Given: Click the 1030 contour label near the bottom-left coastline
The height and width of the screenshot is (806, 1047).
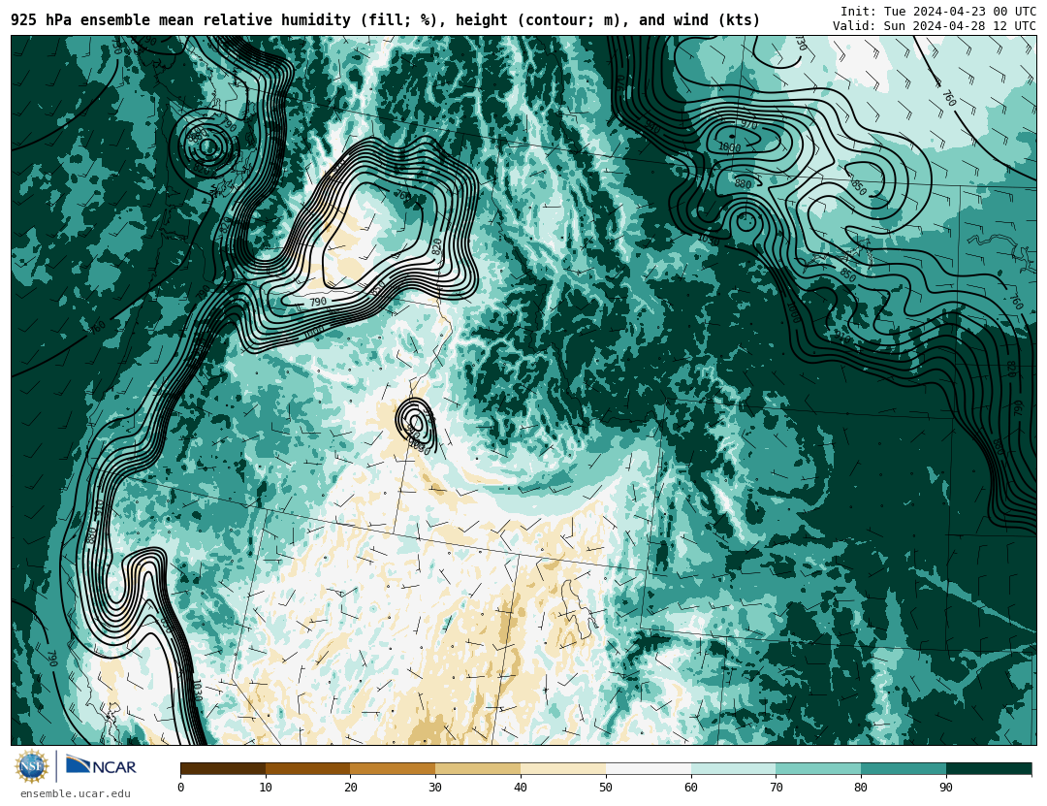Looking at the screenshot, I should click(197, 691).
